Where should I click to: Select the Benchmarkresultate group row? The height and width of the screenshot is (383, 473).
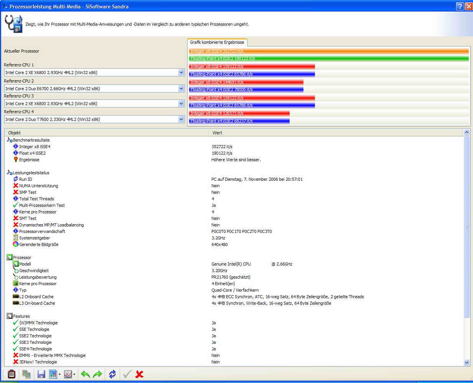[234, 140]
